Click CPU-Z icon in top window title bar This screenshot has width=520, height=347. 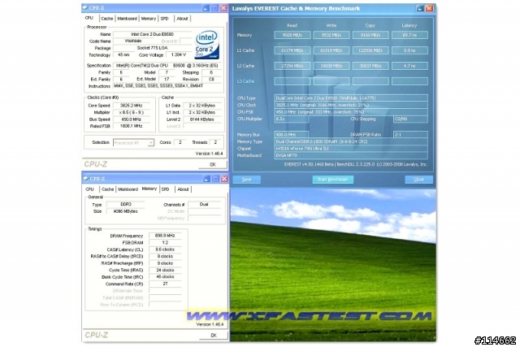[x=85, y=7]
